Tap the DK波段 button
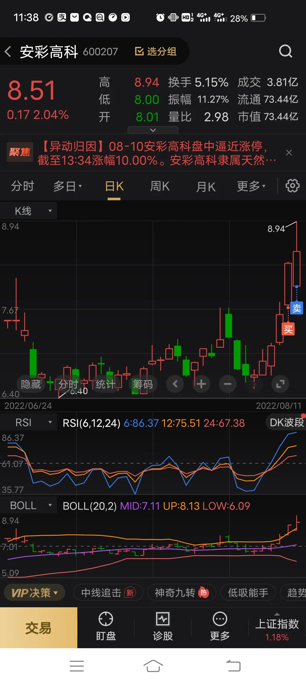This screenshot has width=306, height=684. (286, 422)
